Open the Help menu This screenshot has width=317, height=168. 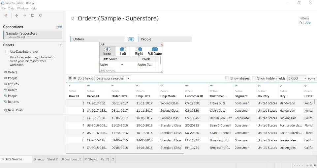pos(34,8)
